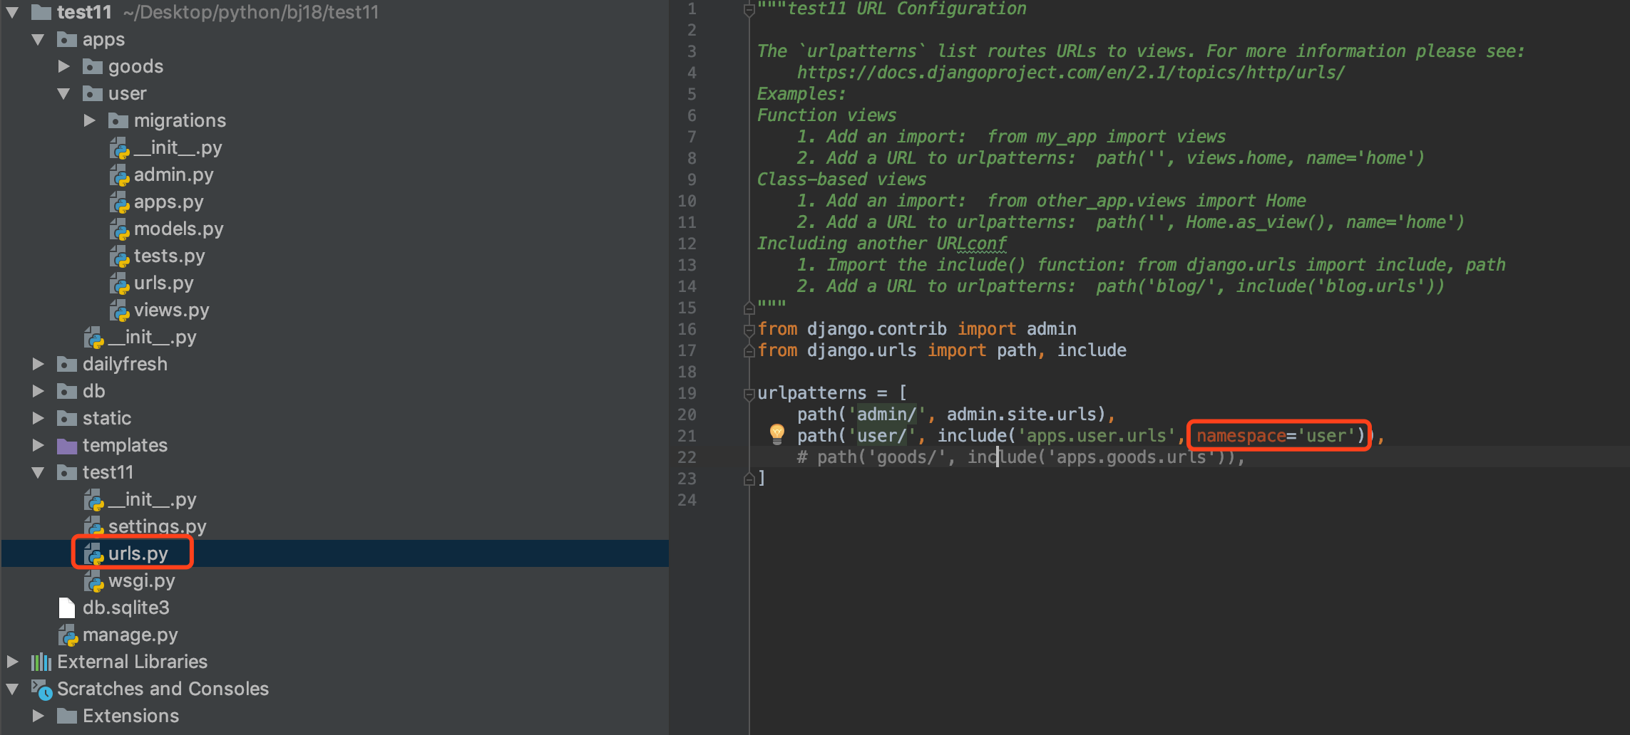Click the wsgi.py file icon
Screen dimensions: 1630x735
(x=94, y=581)
